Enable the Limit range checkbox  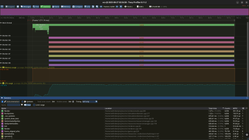click(34, 105)
